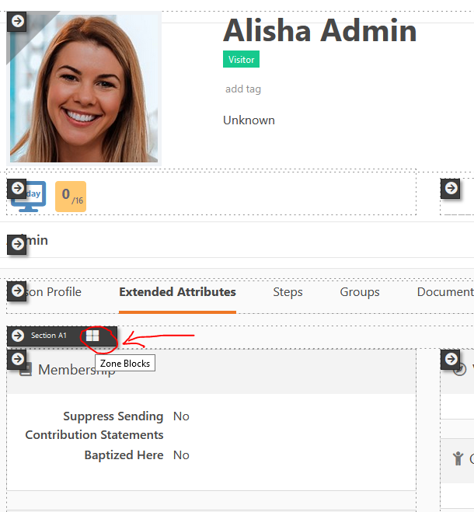Click Alisha Admin's profile photo
Image resolution: width=474 pixels, height=512 pixels.
pyautogui.click(x=84, y=88)
